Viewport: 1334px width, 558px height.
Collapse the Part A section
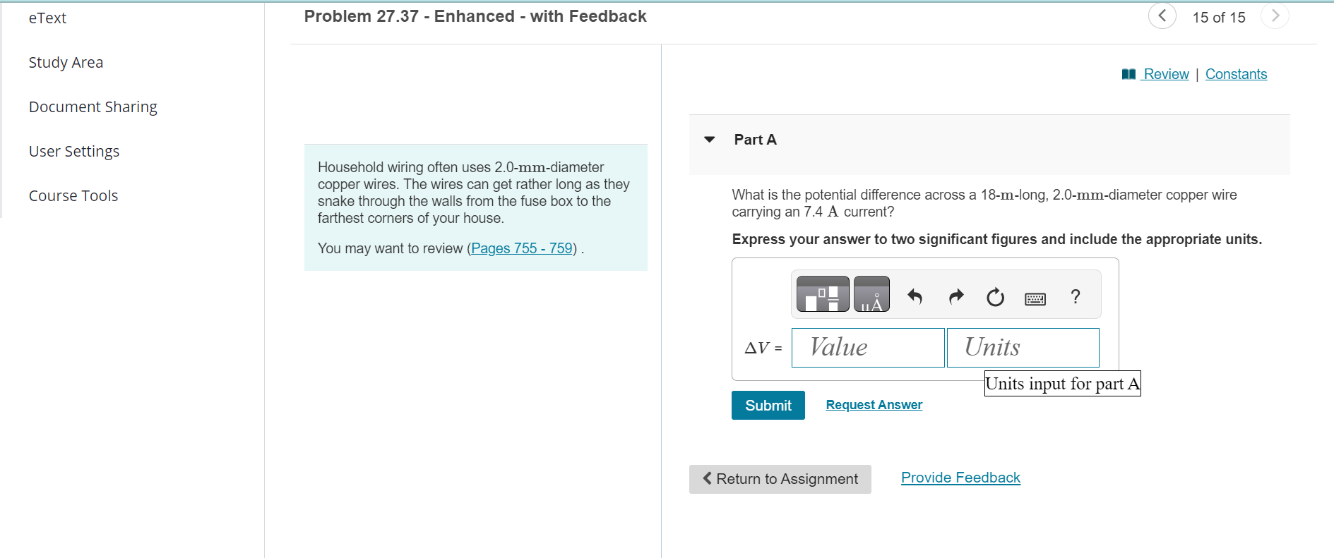[x=709, y=140]
